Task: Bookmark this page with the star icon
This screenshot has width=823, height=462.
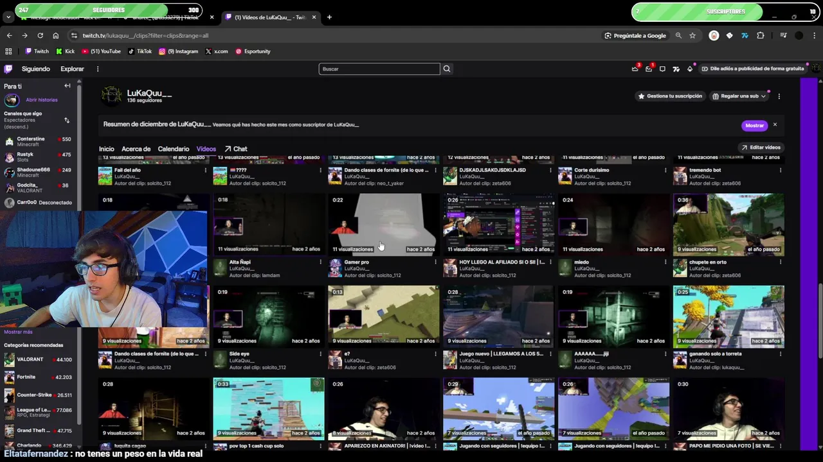Action: [692, 36]
